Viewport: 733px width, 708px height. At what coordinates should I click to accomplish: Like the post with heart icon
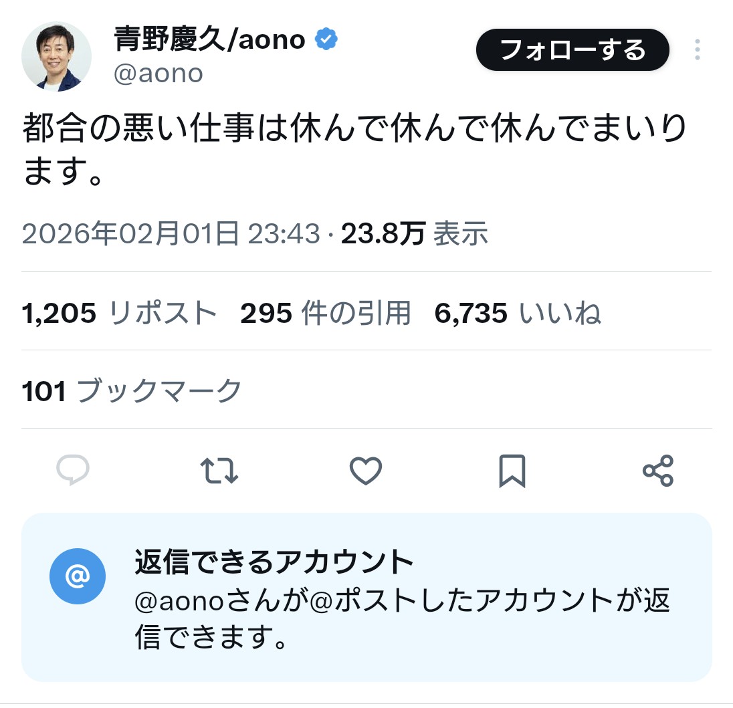pos(366,471)
